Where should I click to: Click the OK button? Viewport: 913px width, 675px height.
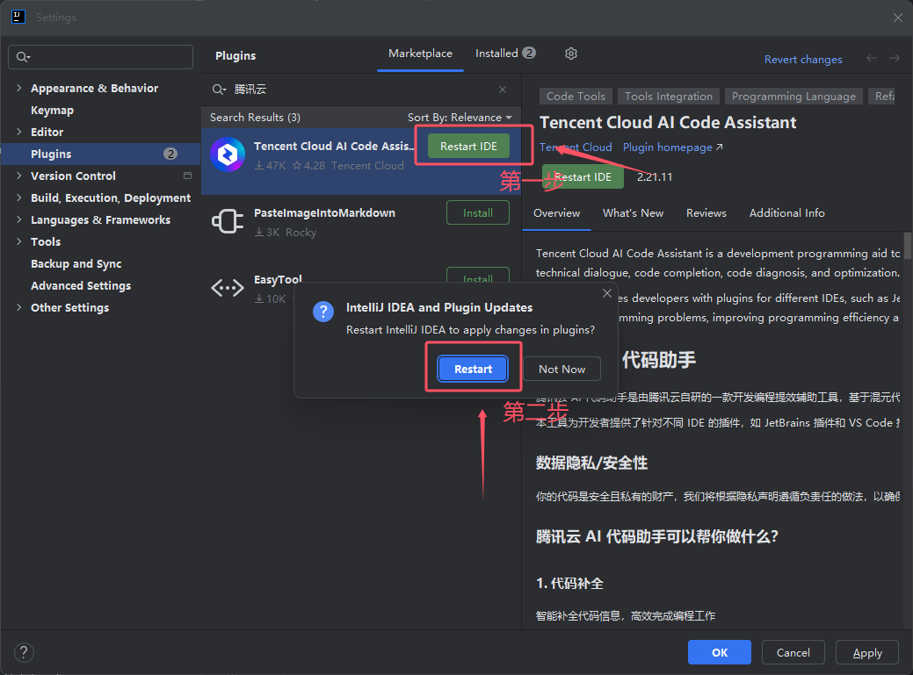720,652
